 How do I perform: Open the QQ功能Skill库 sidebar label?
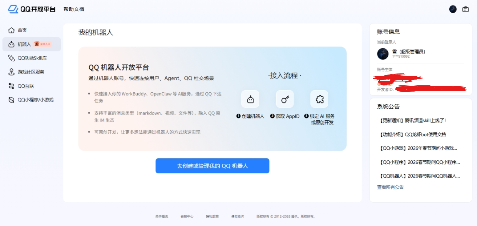(x=32, y=58)
